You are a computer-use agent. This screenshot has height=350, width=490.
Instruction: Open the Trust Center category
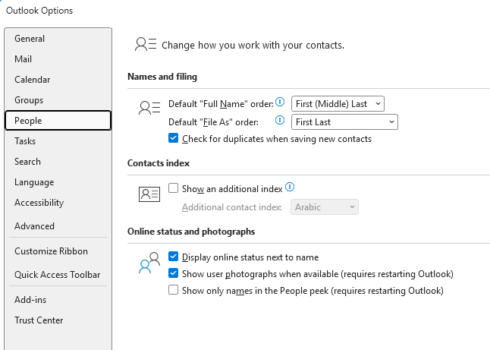click(x=58, y=320)
